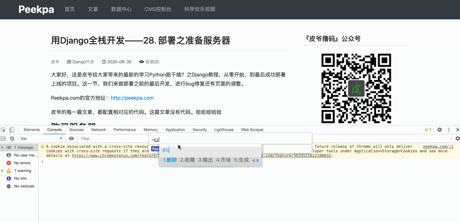Click the list icon beside 1 message
460x222 pixels.
[9, 147]
